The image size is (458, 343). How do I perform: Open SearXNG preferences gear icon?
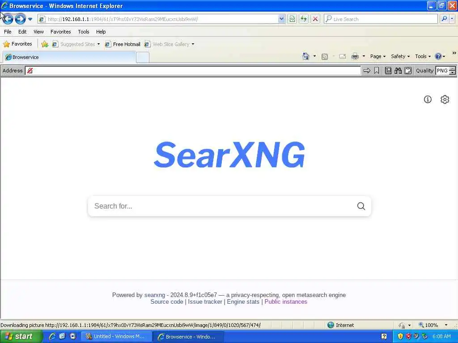tap(445, 100)
